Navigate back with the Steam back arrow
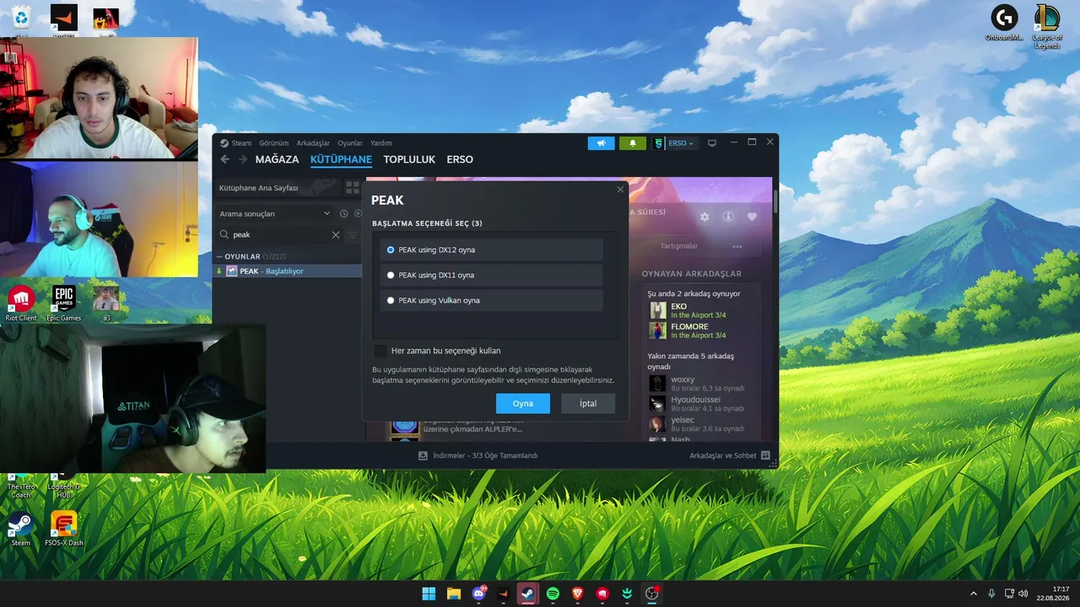The image size is (1080, 607). [x=224, y=159]
